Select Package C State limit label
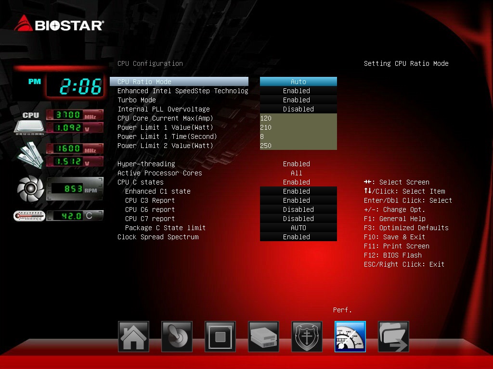This screenshot has width=493, height=369. click(166, 227)
